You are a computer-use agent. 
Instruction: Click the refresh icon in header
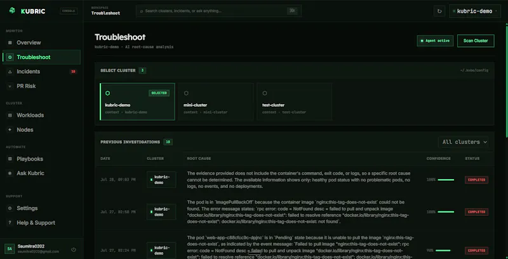439,11
